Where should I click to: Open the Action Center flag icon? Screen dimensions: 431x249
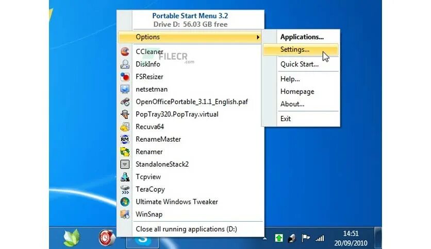[305, 238]
